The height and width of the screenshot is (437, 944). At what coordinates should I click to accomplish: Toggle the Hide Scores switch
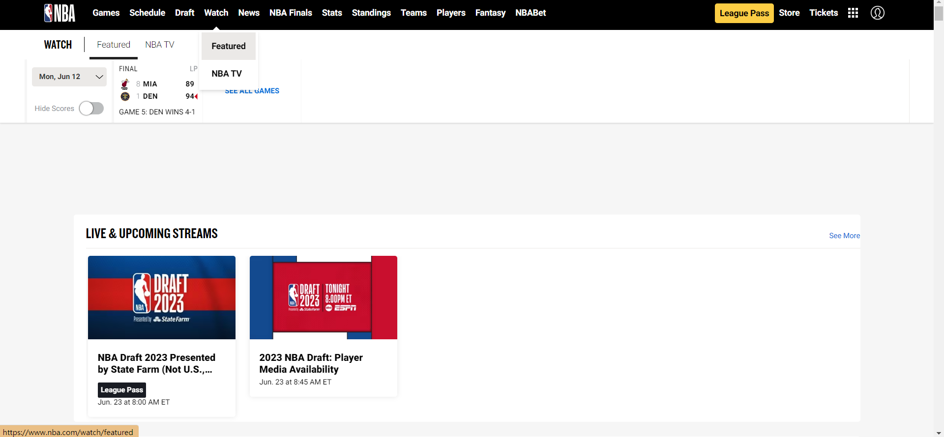click(x=91, y=109)
